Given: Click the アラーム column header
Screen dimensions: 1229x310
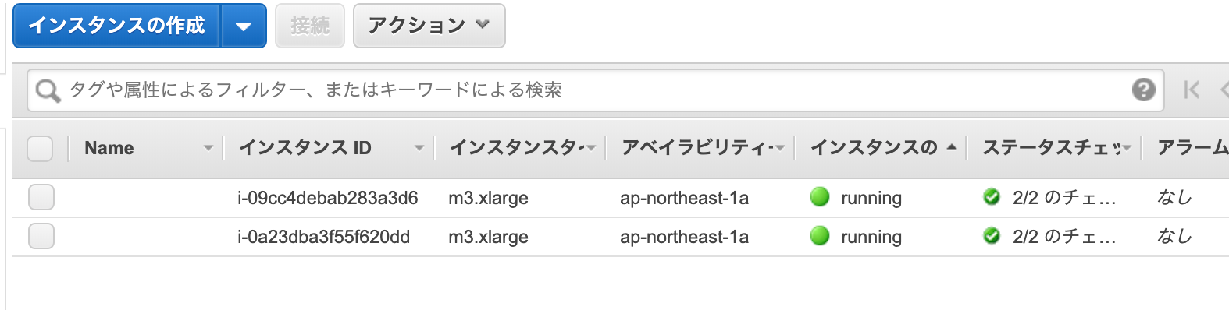Looking at the screenshot, I should (x=1192, y=147).
